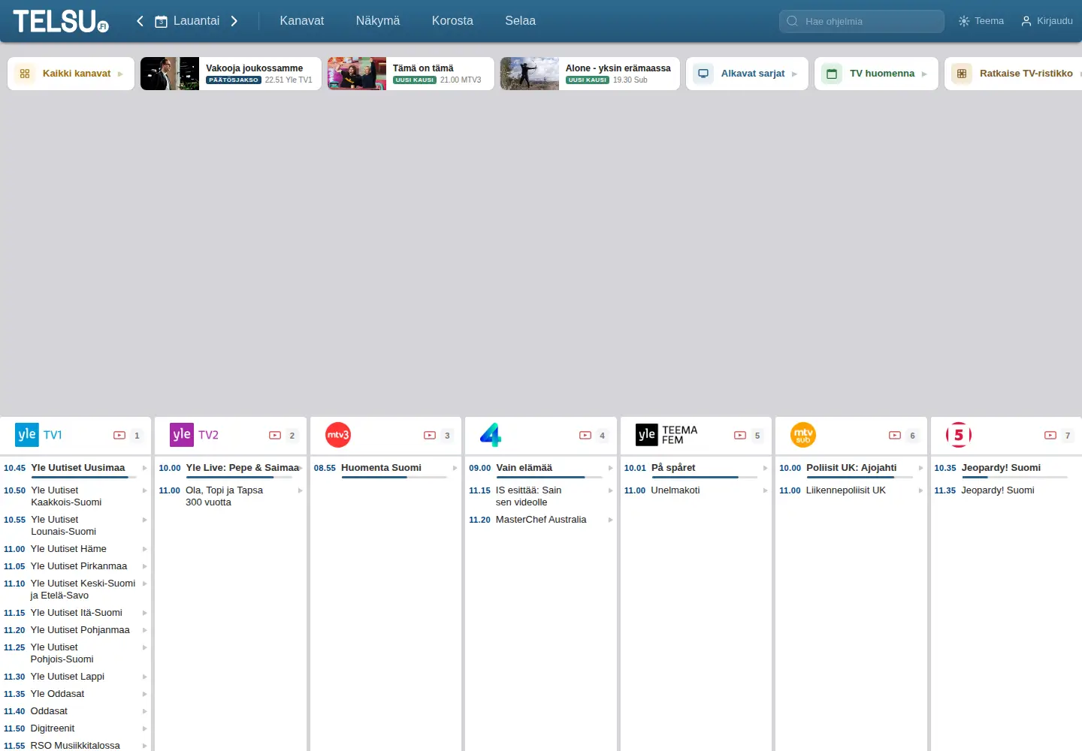Open the Yle Teema Fem logo
The width and height of the screenshot is (1082, 751).
tap(666, 435)
